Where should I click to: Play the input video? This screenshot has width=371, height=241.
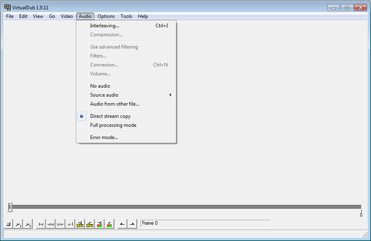tap(18, 224)
